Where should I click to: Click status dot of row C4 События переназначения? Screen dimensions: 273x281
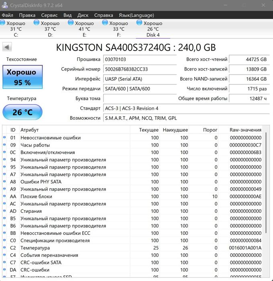click(4, 255)
